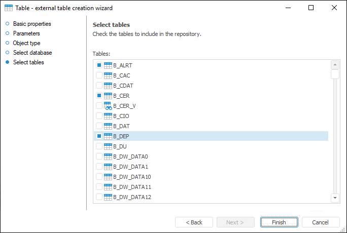The image size is (347, 233).
Task: Uncheck the B_DEP table checkbox
Action: (x=99, y=136)
